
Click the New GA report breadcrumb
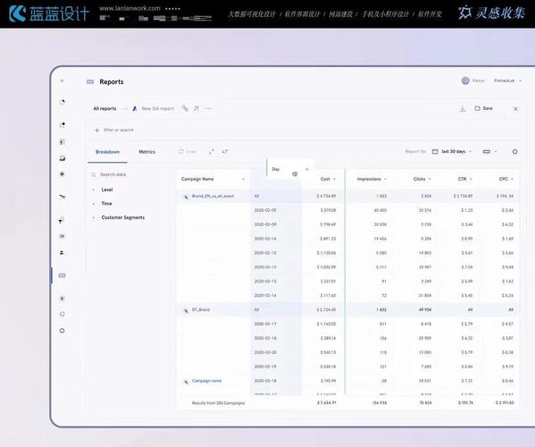point(158,108)
